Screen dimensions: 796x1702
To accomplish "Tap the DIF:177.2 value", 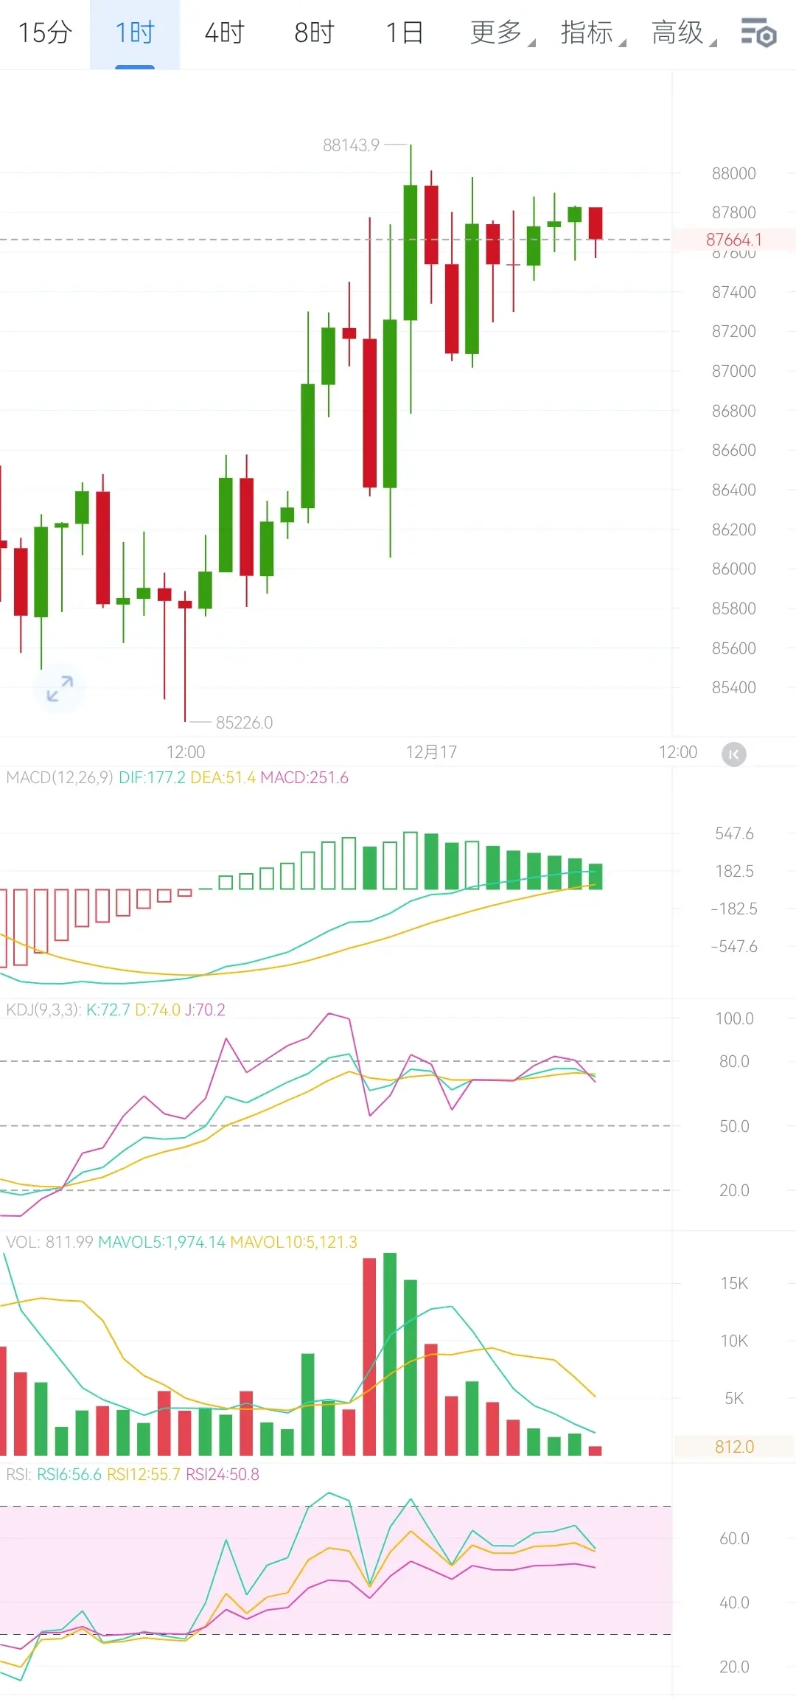I will [x=152, y=777].
